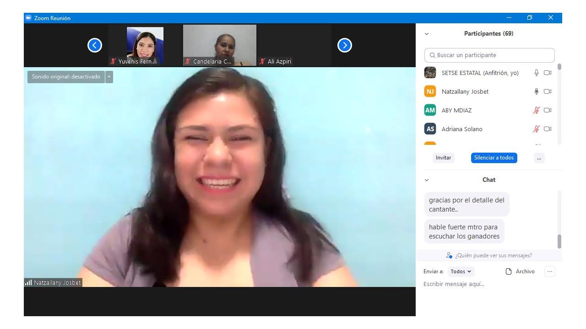Click the Participantes (69) header title
The image size is (586, 329).
click(x=488, y=34)
